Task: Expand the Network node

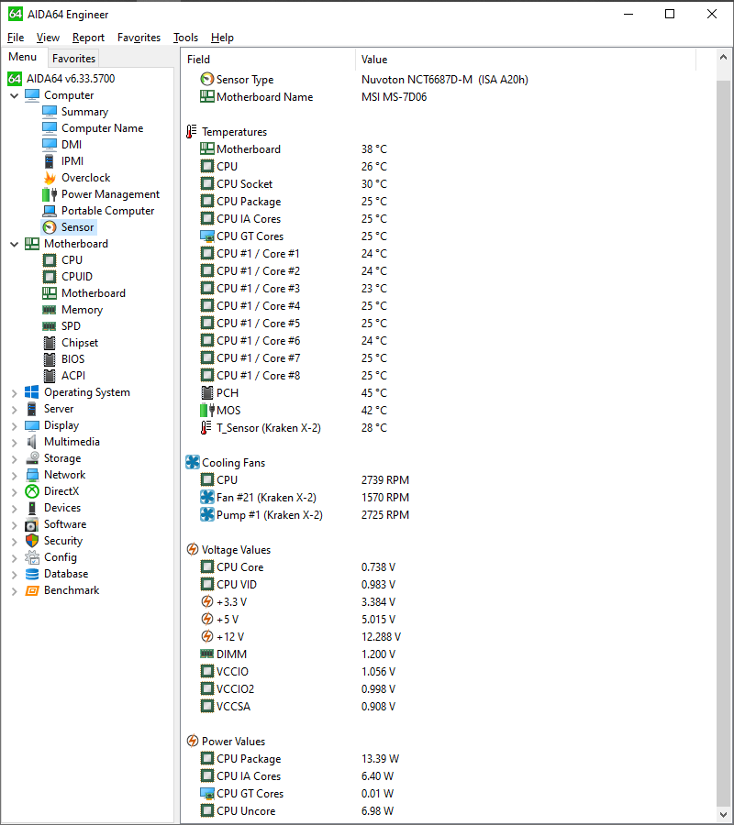Action: click(14, 475)
